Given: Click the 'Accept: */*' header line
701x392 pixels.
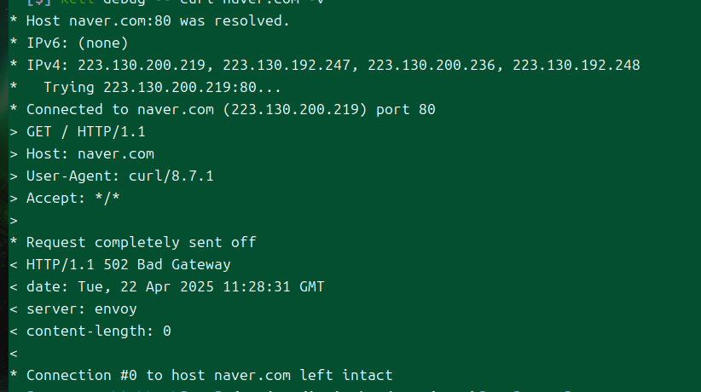Looking at the screenshot, I should click(72, 198).
